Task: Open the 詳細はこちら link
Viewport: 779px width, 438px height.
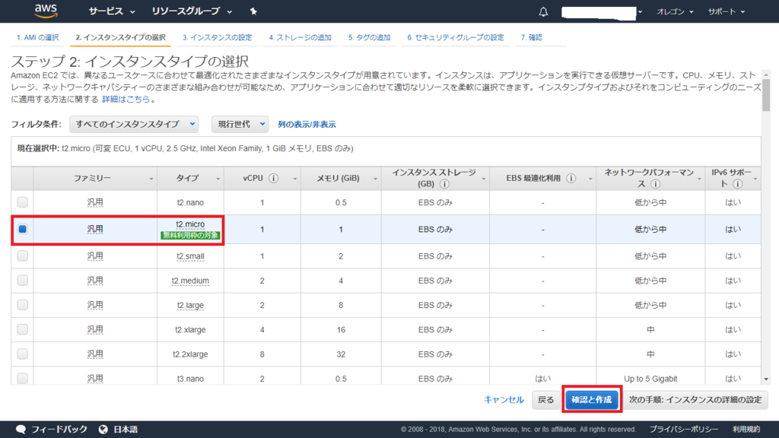Action: pyautogui.click(x=126, y=100)
